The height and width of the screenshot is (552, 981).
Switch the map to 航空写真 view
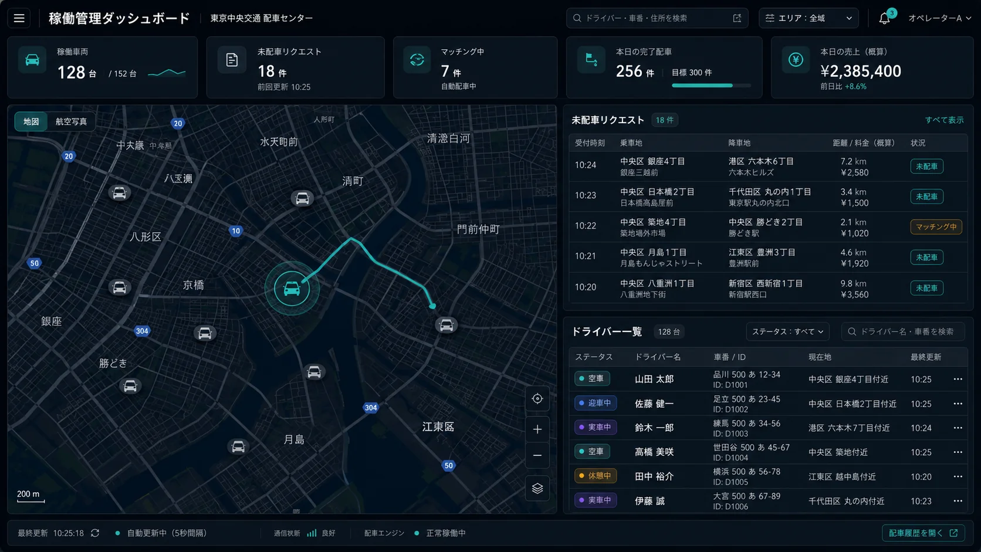71,121
